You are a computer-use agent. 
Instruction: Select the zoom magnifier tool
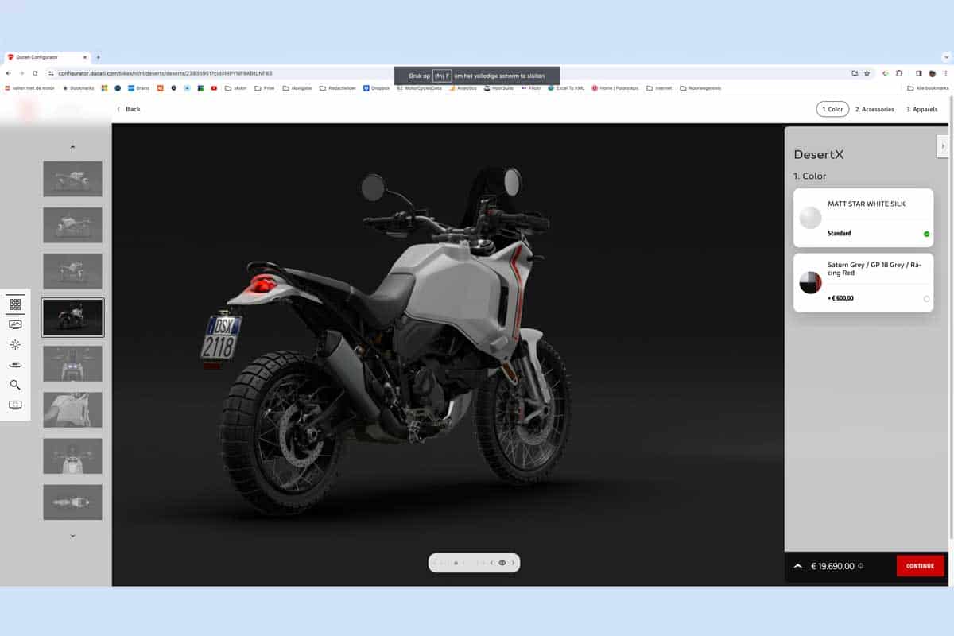coord(16,386)
